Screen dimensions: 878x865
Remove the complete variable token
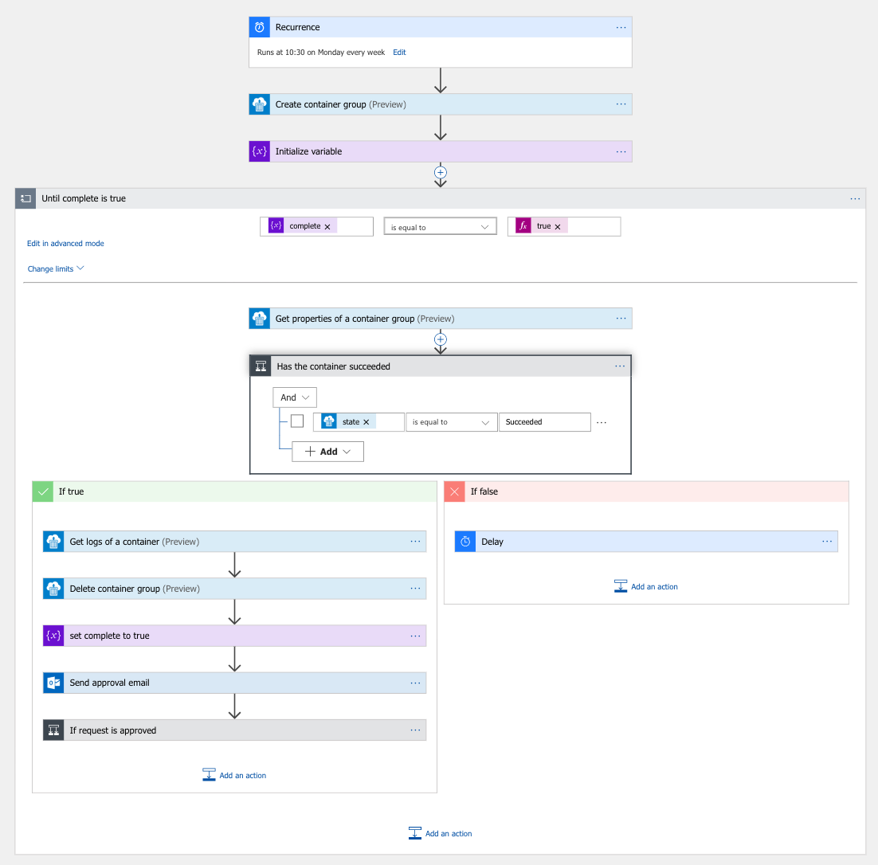pos(327,227)
